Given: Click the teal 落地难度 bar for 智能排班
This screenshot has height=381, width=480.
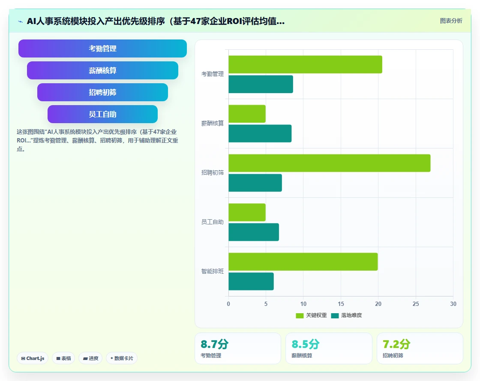Looking at the screenshot, I should point(251,281).
